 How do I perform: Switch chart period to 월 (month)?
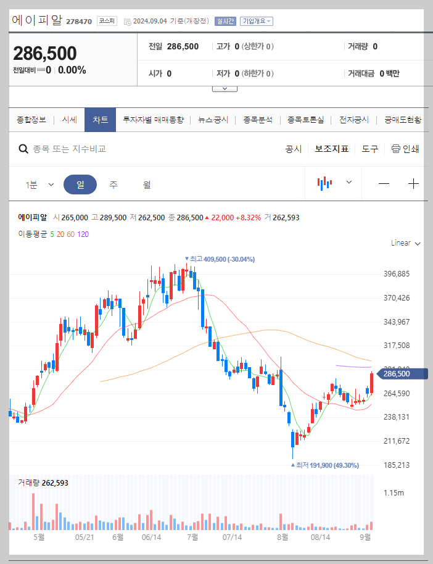tap(146, 183)
